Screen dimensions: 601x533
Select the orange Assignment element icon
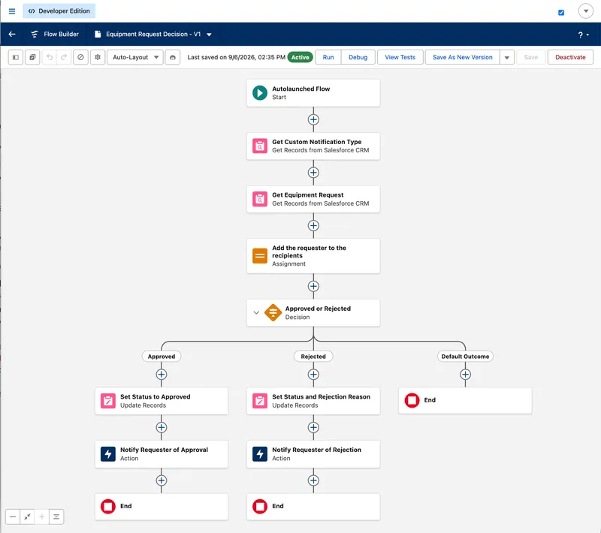[x=259, y=256]
